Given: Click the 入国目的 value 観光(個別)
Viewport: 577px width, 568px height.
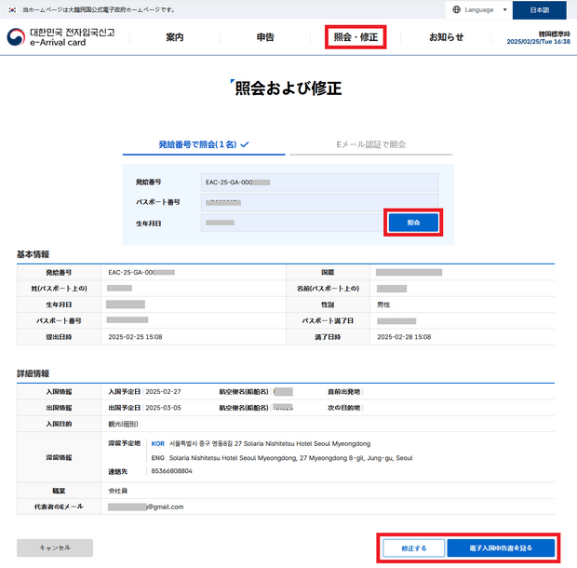Looking at the screenshot, I should pos(123,424).
